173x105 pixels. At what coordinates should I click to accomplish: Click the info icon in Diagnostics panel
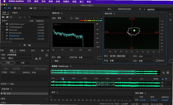tap(47, 55)
